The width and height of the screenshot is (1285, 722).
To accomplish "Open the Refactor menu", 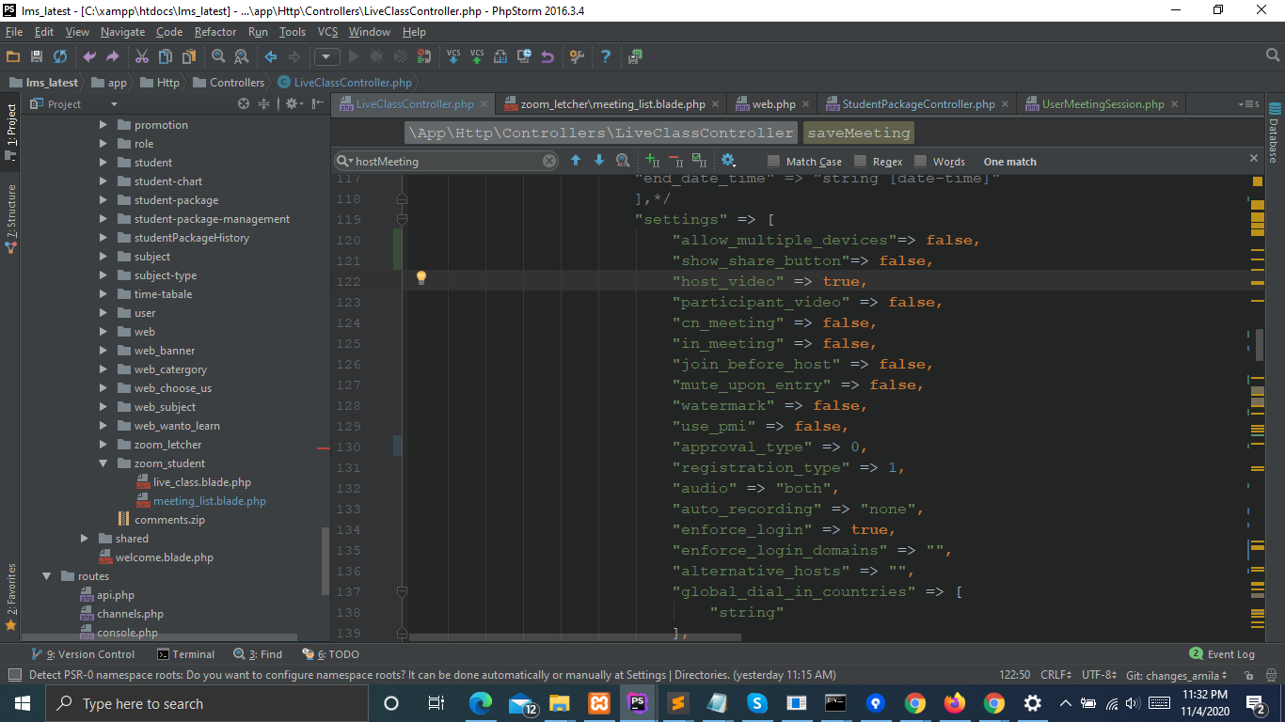I will pyautogui.click(x=215, y=32).
